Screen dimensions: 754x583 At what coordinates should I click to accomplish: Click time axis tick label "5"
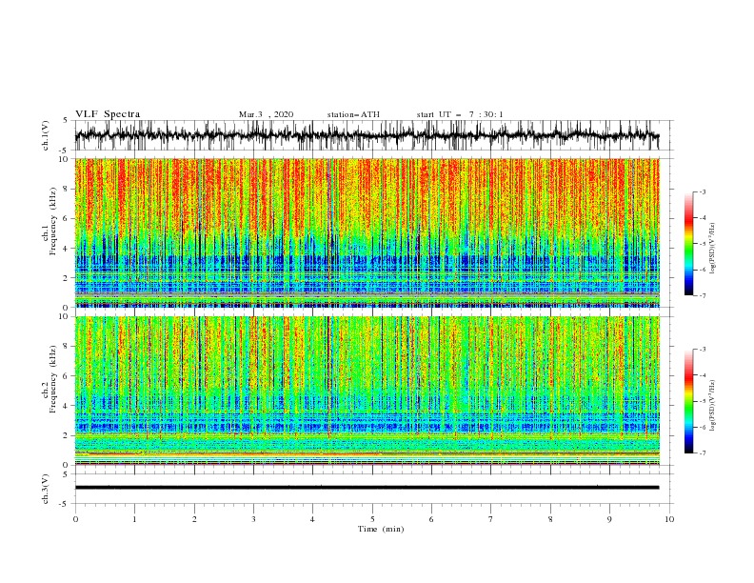coord(372,519)
